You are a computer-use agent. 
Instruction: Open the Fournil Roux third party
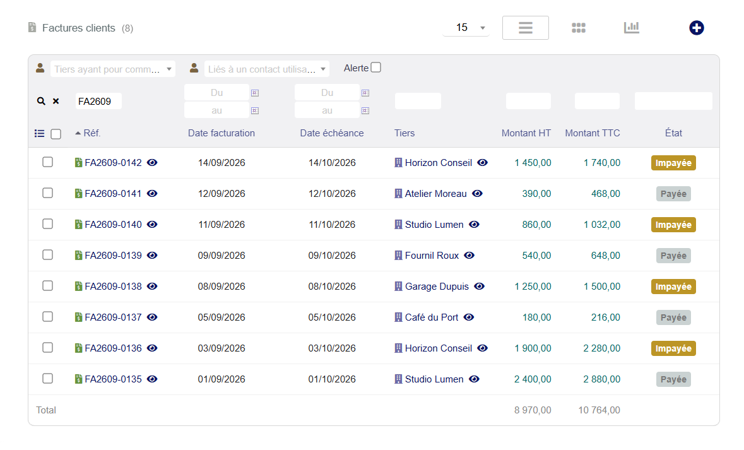(x=432, y=256)
